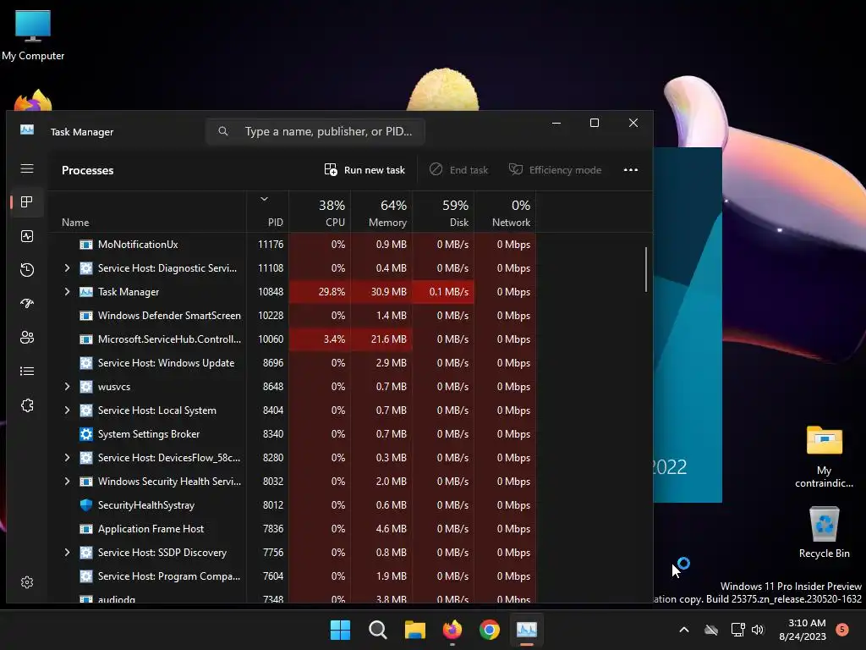Click the Task Manager title bar app icon
Image resolution: width=866 pixels, height=650 pixels.
click(x=27, y=129)
